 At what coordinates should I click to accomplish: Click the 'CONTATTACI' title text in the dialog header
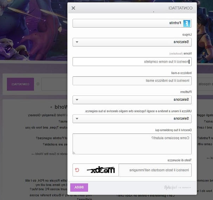(181, 8)
